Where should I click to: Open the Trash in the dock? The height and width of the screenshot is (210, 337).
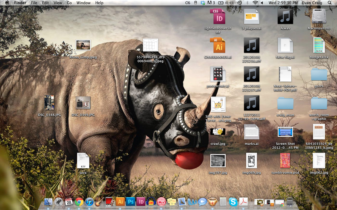pyautogui.click(x=290, y=202)
